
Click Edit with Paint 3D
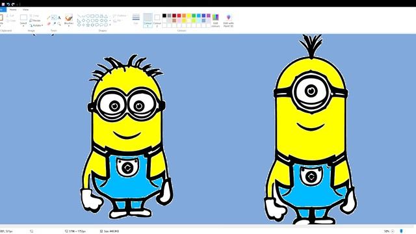(228, 20)
